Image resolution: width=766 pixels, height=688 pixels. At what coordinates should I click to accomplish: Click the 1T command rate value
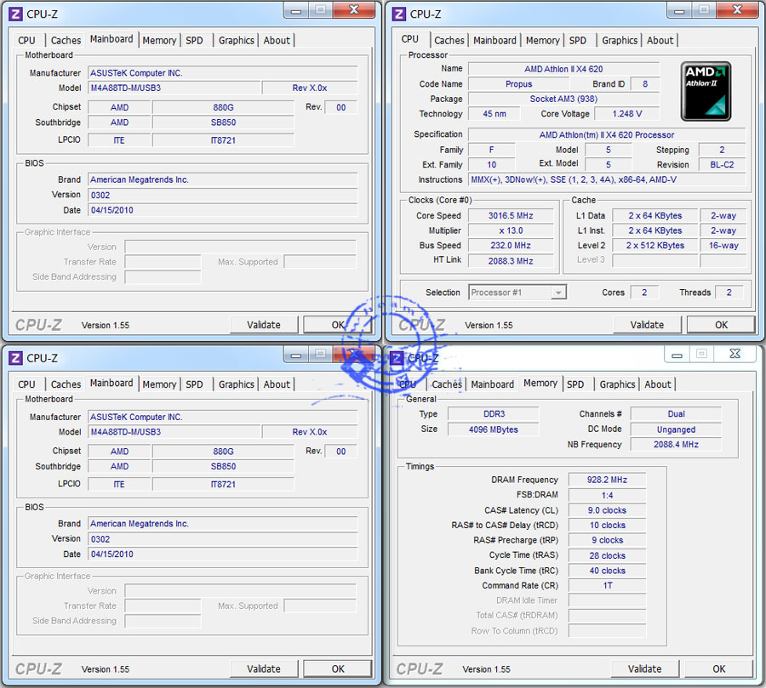pos(607,585)
